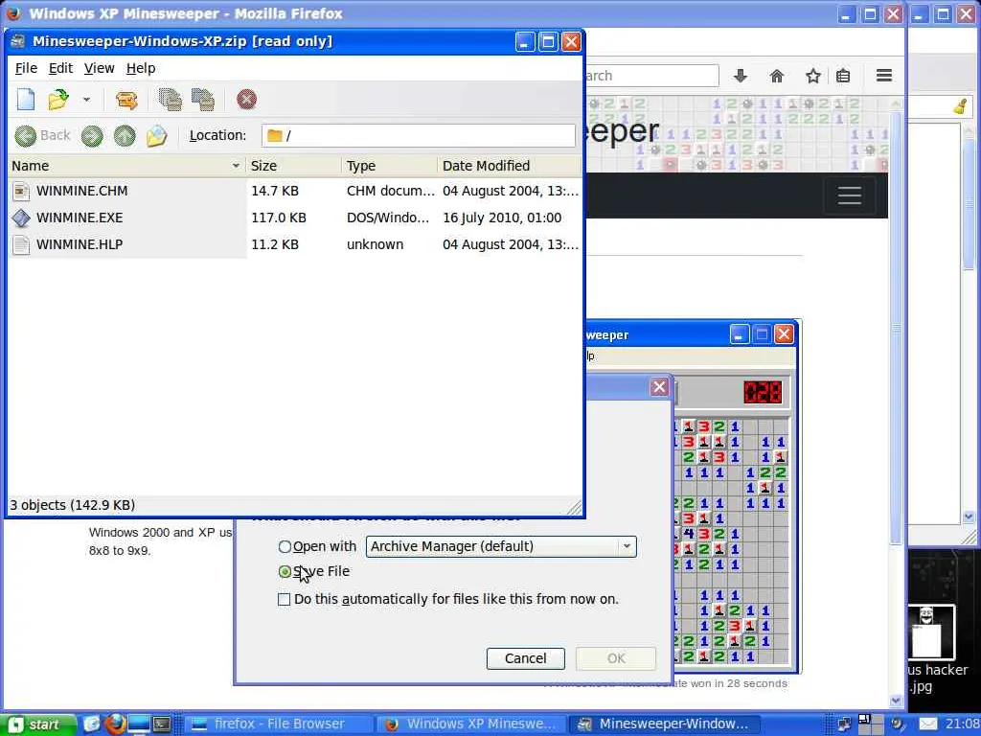Expand the recent archives arrow beside Open
This screenshot has height=736, width=981.
click(86, 100)
